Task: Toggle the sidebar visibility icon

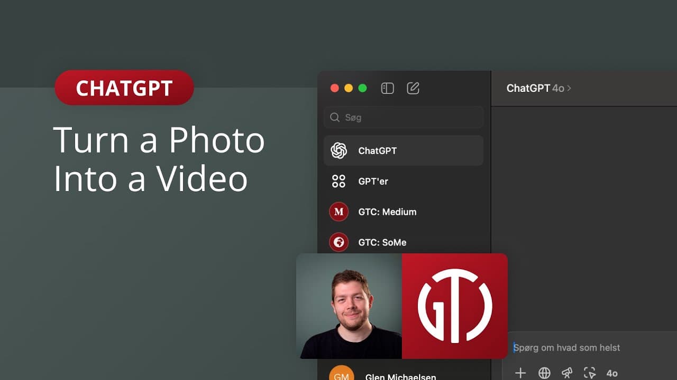Action: click(x=387, y=88)
